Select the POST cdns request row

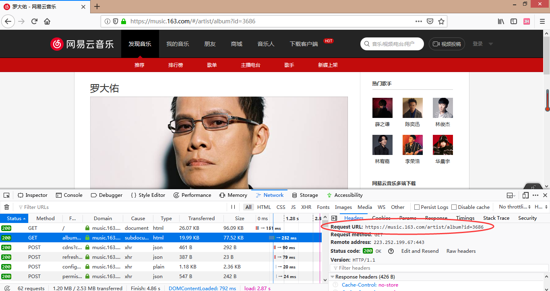point(161,248)
